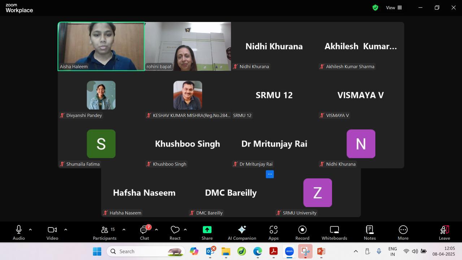Click the blue ellipsis on Dr Mritunjay Rai tile
Image resolution: width=462 pixels, height=260 pixels.
(270, 174)
